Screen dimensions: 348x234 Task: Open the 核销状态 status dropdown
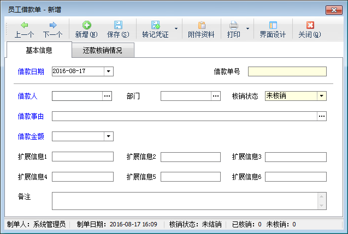click(322, 96)
